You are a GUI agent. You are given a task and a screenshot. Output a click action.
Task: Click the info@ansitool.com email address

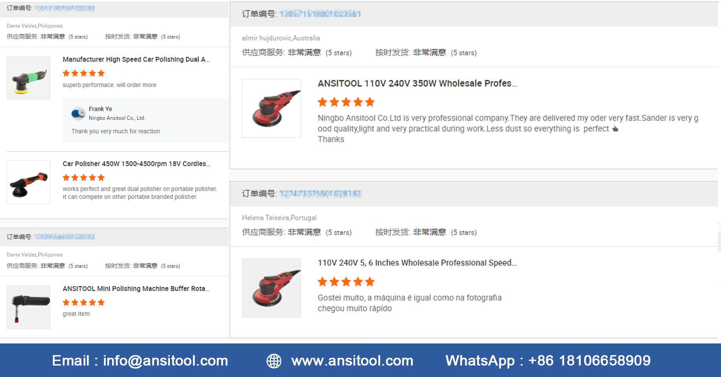(165, 361)
